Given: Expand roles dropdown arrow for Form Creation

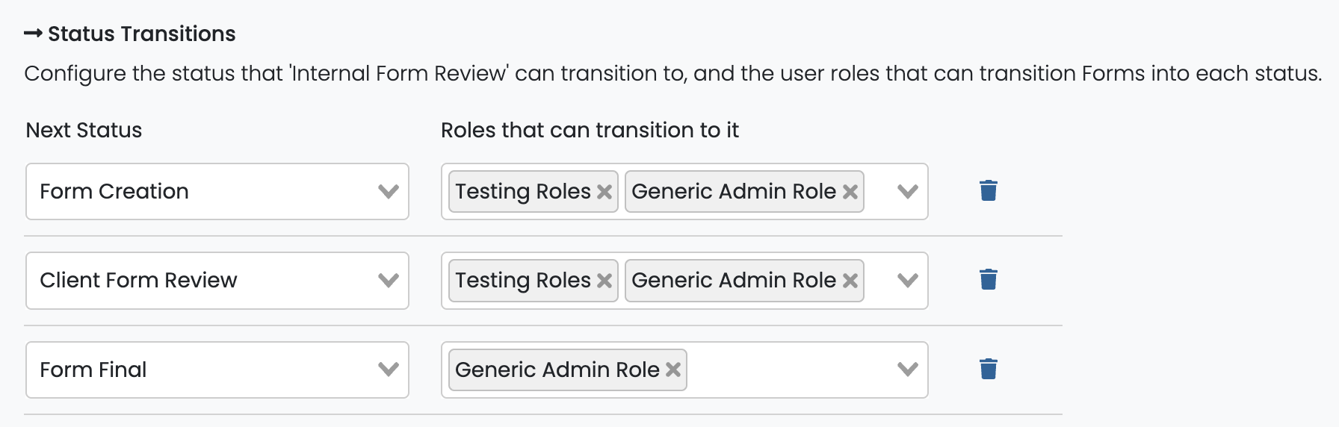Looking at the screenshot, I should [907, 192].
